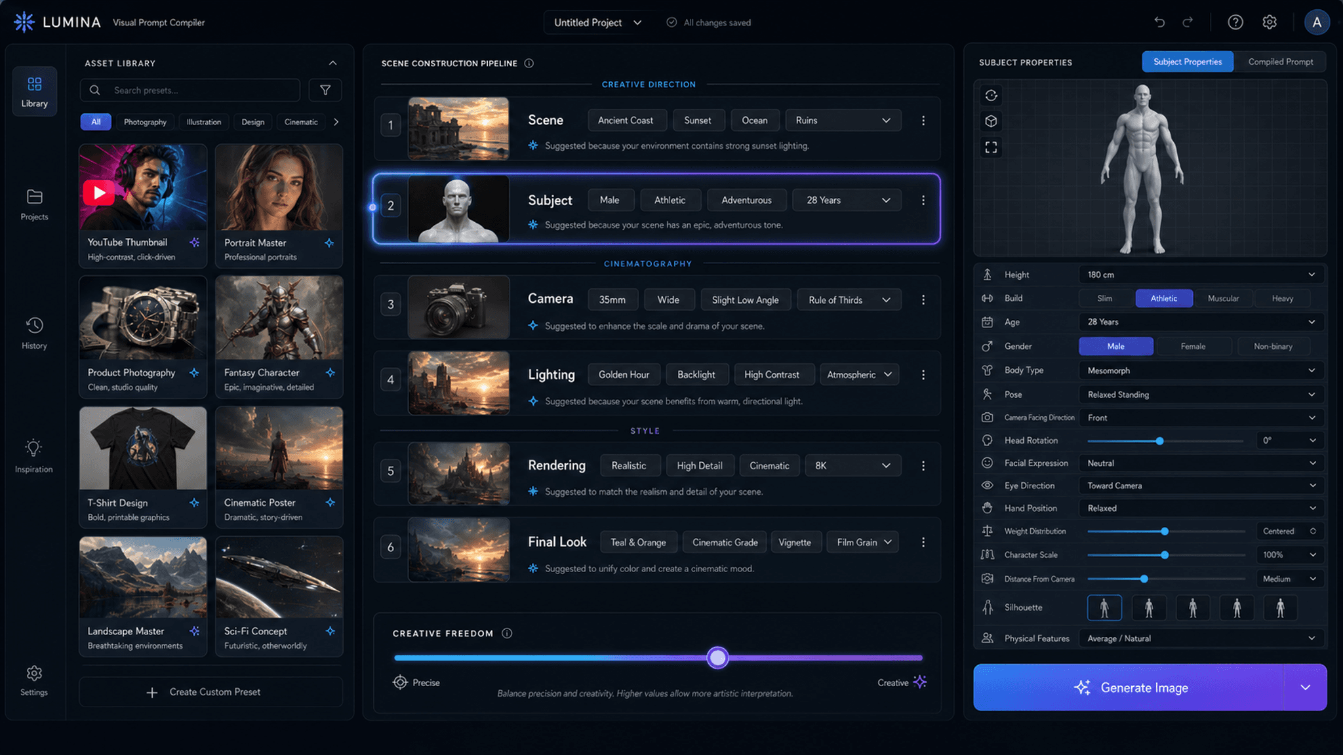Open the Projects sidebar section
The height and width of the screenshot is (755, 1343).
pos(34,205)
